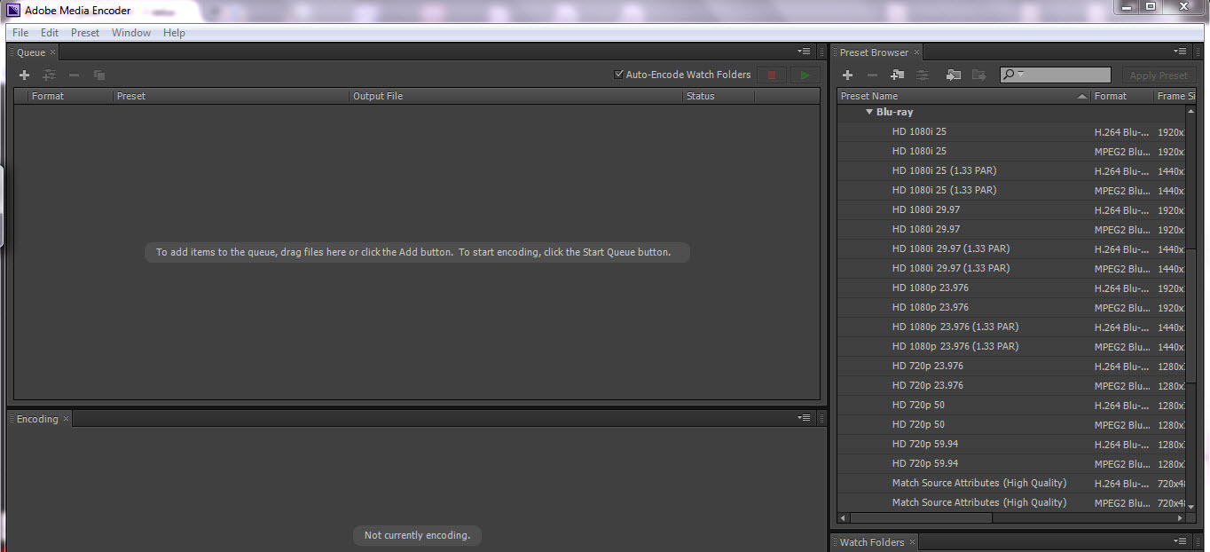Image resolution: width=1210 pixels, height=552 pixels.
Task: Click the Duplicate icon in Queue toolbar
Action: coord(99,75)
